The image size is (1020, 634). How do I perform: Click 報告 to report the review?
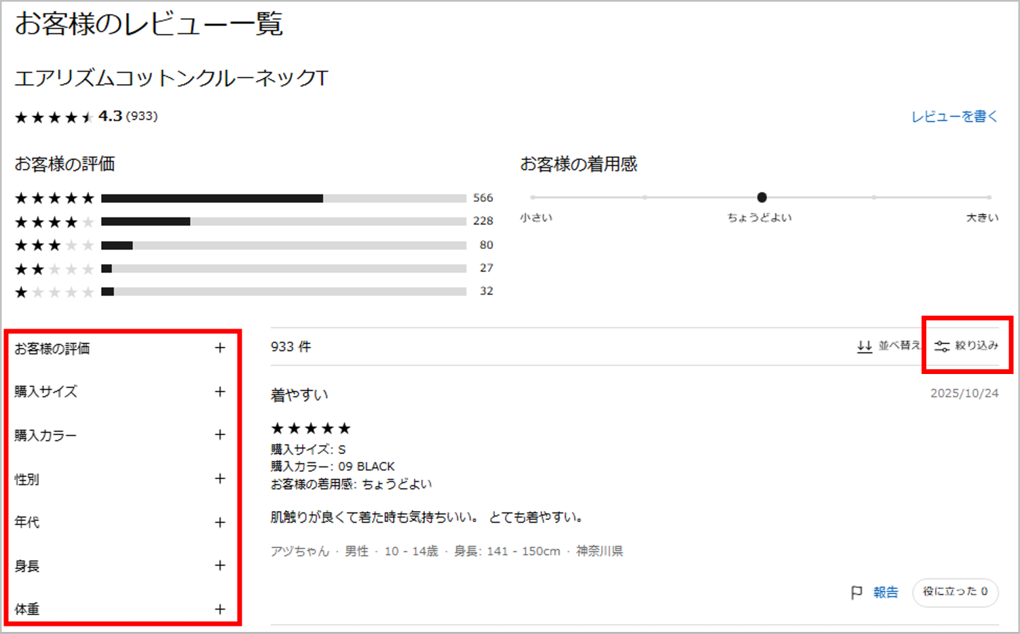886,592
